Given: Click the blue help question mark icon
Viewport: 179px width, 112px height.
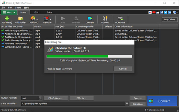Looking at the screenshot, I should tap(175, 12).
